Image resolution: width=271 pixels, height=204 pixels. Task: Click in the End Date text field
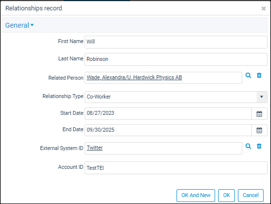point(168,130)
